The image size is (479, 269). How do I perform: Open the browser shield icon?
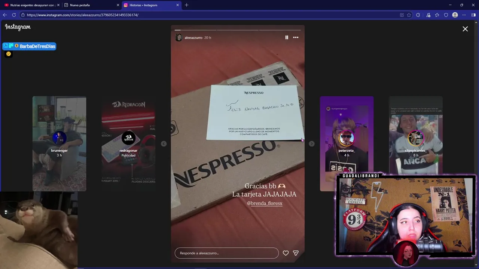tap(446, 15)
